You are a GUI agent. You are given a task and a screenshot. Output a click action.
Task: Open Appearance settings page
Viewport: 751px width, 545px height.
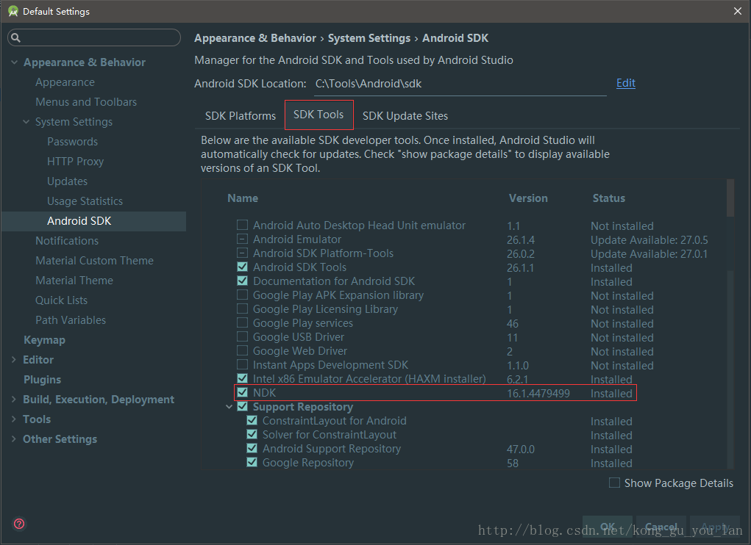coord(65,82)
